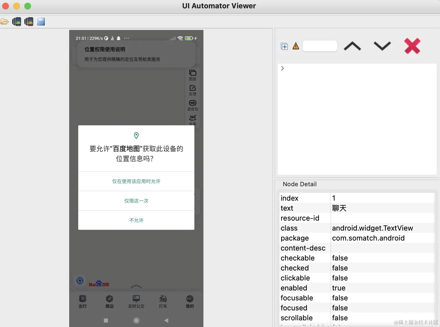Expand the bottom panel up chevron
440x327 pixels.
[136, 286]
